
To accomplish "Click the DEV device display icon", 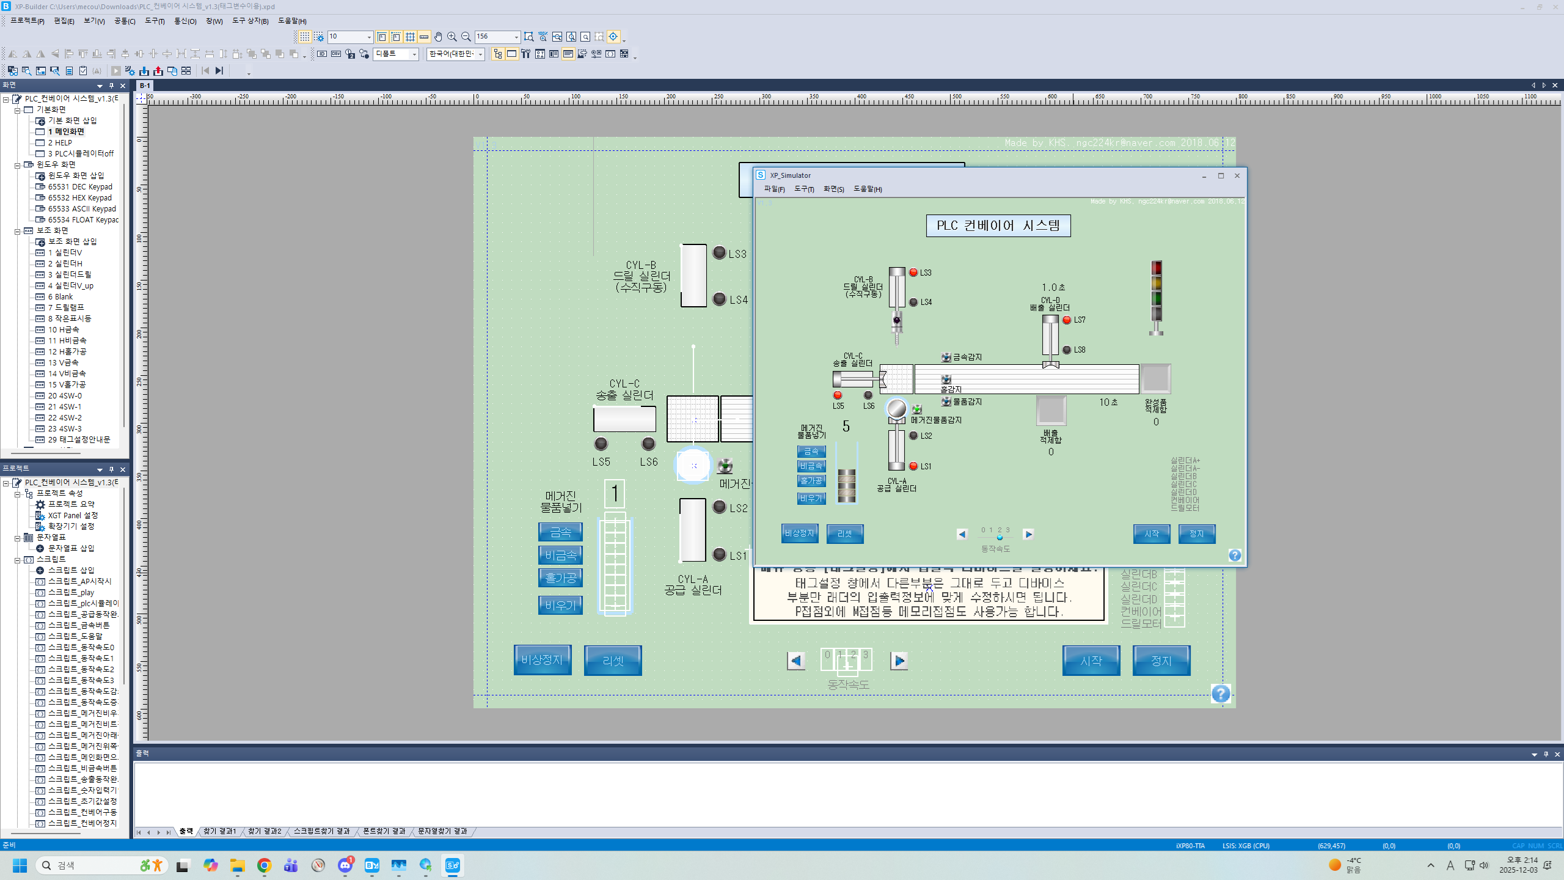I will click(x=336, y=54).
